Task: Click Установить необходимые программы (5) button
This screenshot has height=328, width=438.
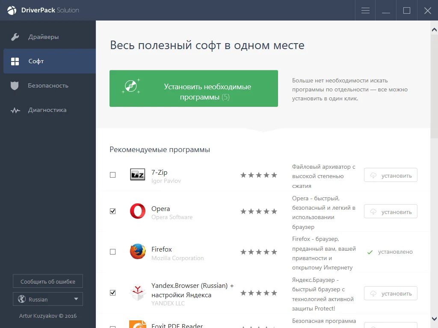Action: click(x=194, y=88)
